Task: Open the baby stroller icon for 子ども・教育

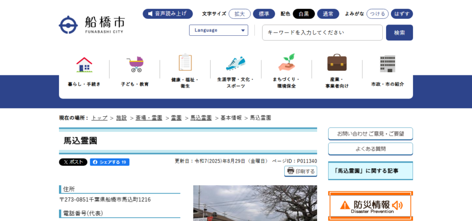Action: point(135,65)
